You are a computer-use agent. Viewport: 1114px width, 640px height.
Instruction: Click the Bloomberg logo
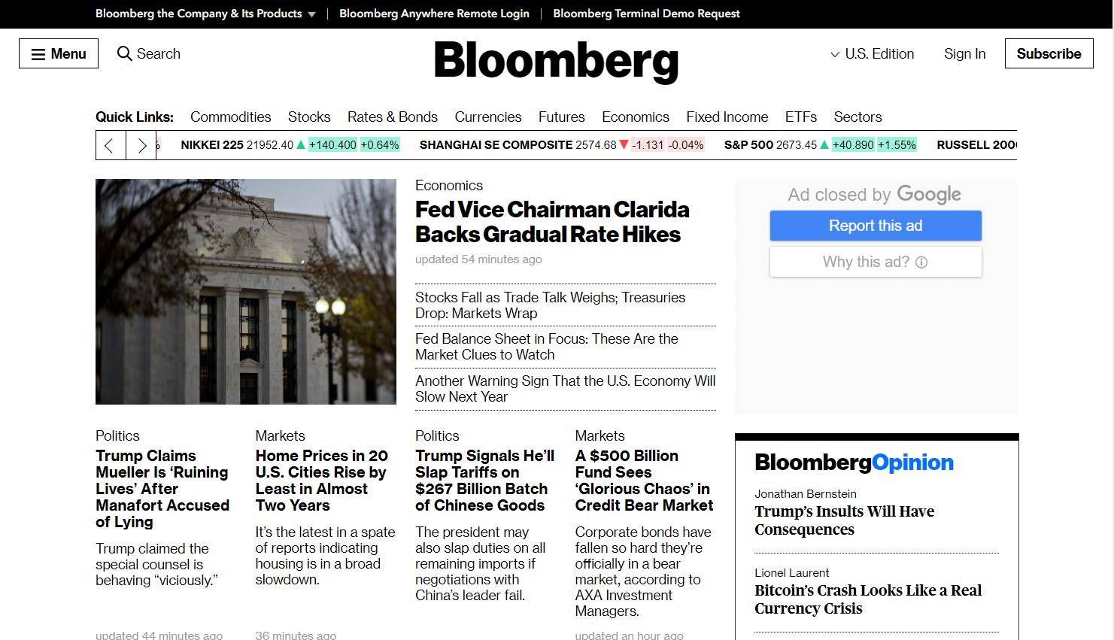tap(557, 61)
